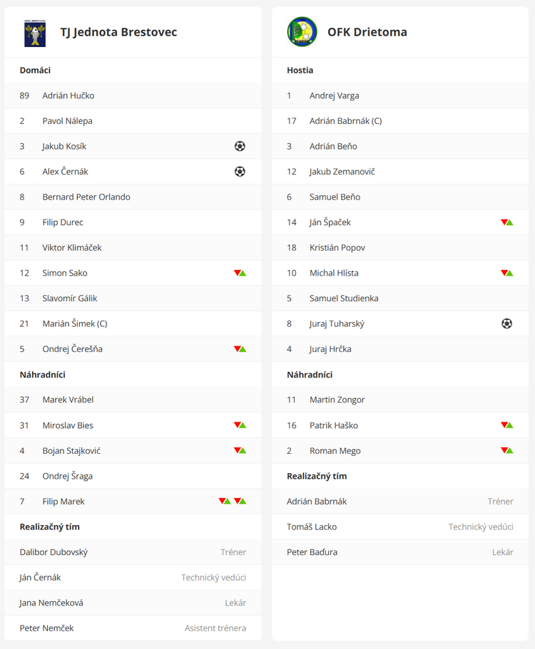This screenshot has height=649, width=535.
Task: Click substitution icon beside Patrik Haško
Action: tap(506, 425)
